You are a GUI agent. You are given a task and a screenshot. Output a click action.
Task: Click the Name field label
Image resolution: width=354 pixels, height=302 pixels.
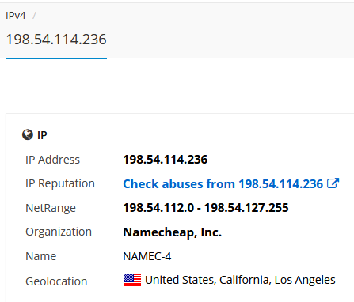40,256
